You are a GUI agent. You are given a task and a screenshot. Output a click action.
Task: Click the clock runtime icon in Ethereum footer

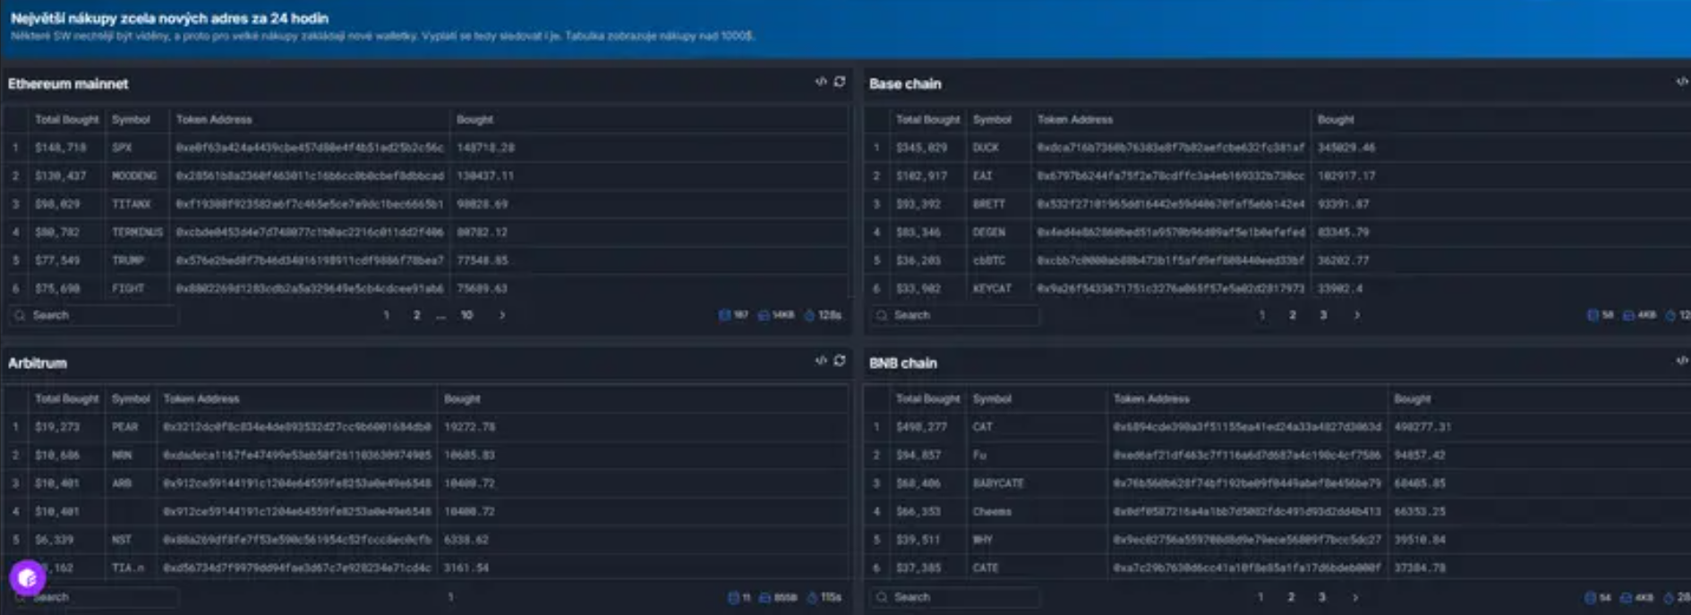pyautogui.click(x=809, y=315)
